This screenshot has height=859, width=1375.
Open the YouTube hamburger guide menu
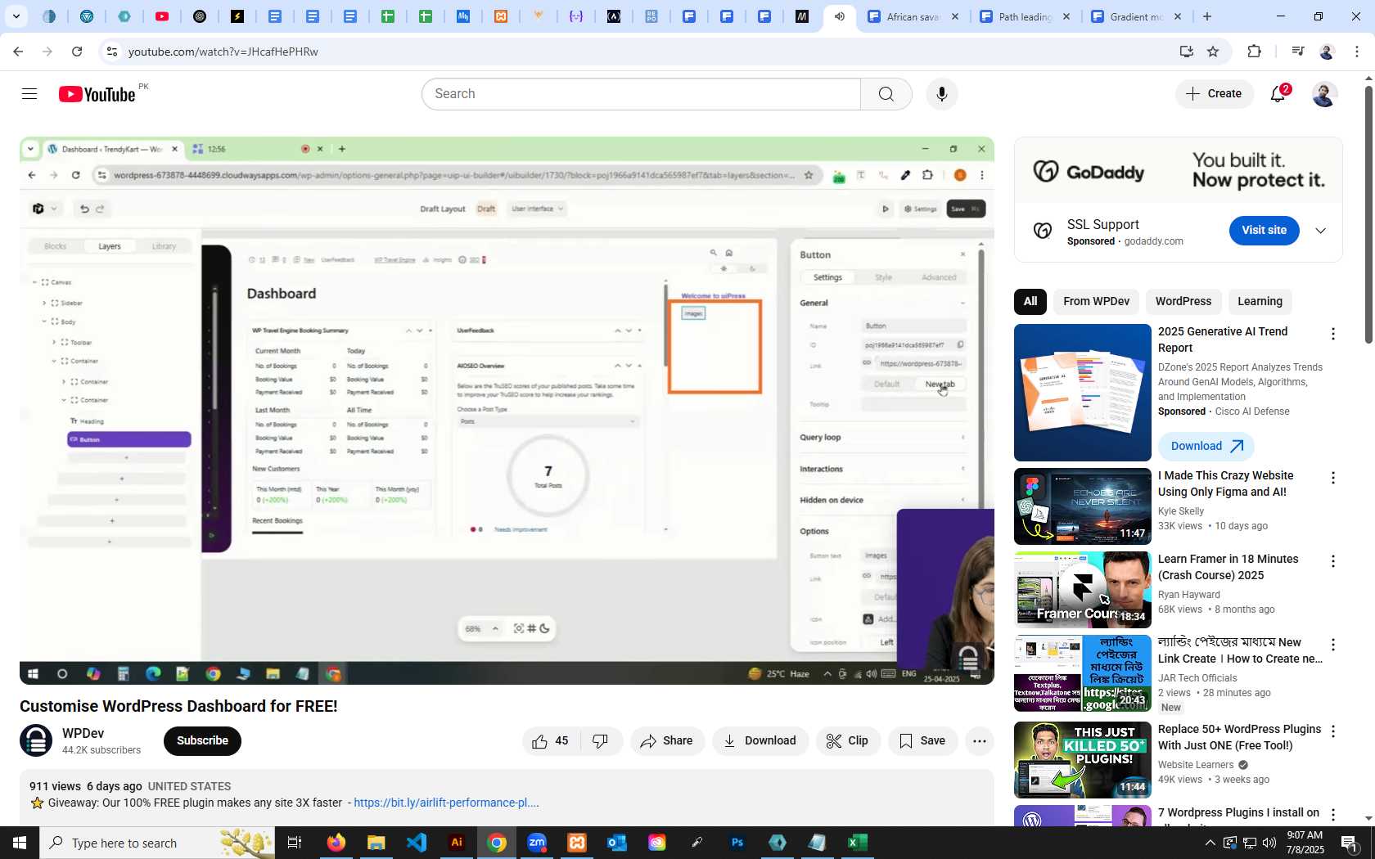(29, 94)
